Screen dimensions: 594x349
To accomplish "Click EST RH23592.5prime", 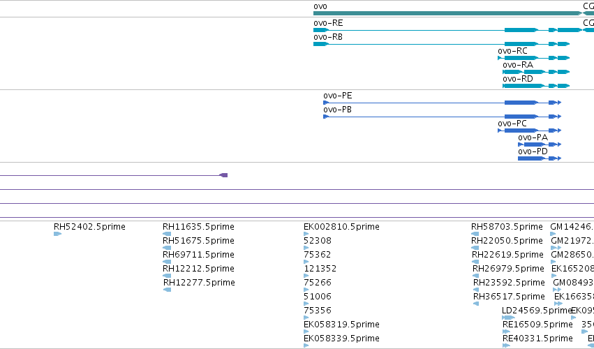I will coord(509,283).
